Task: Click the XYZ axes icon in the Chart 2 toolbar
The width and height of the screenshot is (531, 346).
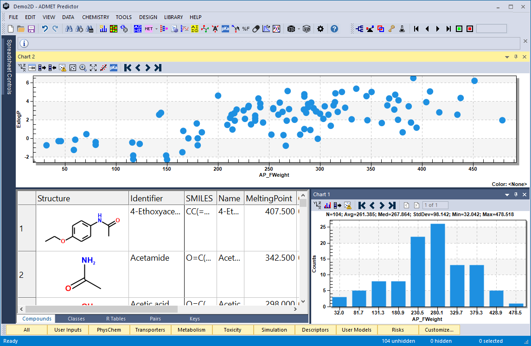Action: [22, 68]
